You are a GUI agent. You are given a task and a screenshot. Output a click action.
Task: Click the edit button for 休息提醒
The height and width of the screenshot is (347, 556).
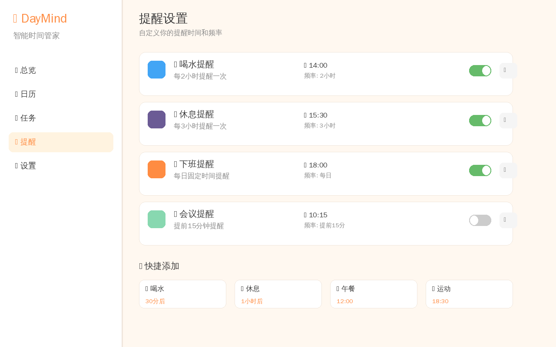point(508,121)
